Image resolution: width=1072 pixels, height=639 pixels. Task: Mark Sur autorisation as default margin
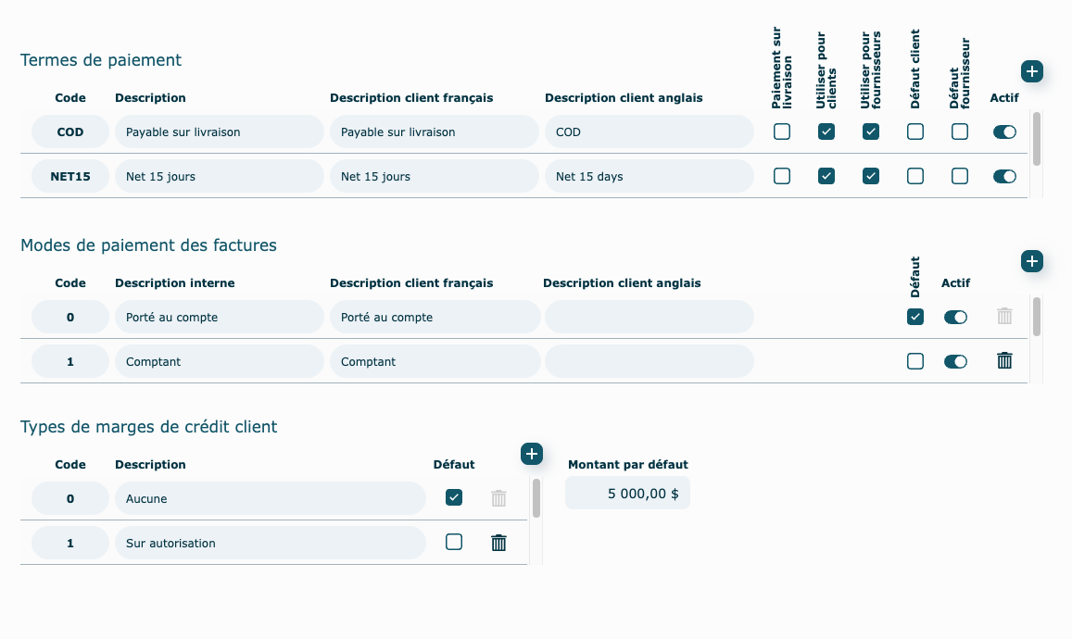pos(454,543)
